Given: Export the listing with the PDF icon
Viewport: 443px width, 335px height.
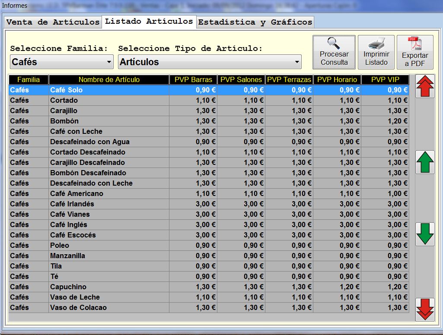Looking at the screenshot, I should coord(415,52).
